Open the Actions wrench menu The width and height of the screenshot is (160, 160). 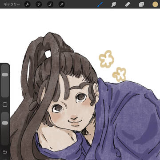coord(27,4)
